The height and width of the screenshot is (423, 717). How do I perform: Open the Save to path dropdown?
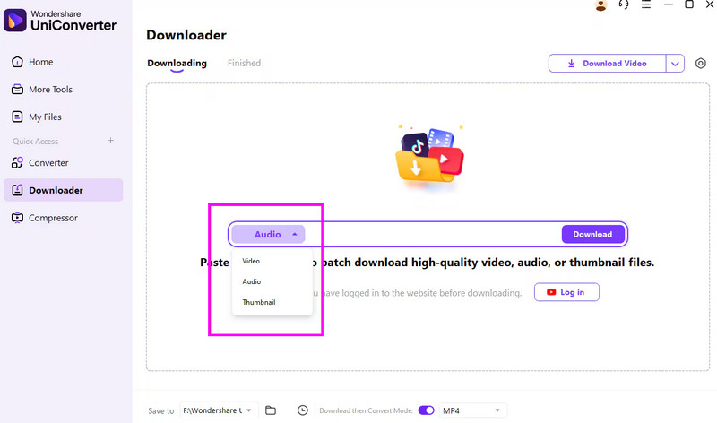pos(219,410)
